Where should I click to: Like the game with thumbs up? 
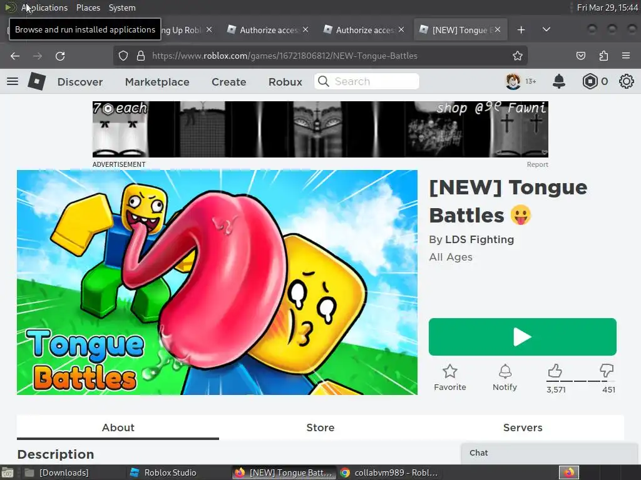click(555, 371)
